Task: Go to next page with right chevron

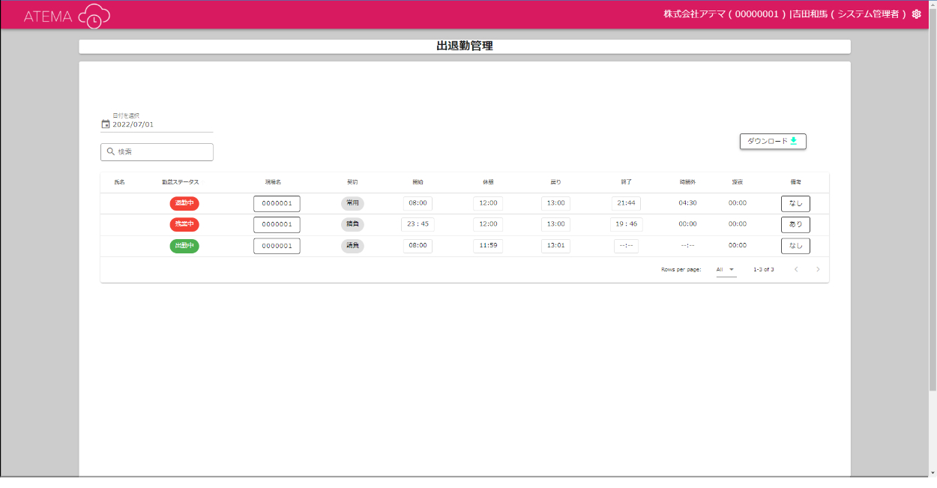Action: tap(818, 269)
